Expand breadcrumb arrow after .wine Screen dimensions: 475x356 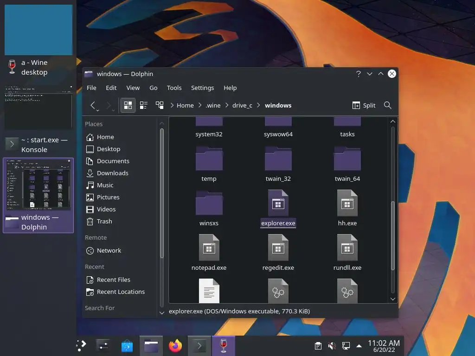[x=226, y=105]
